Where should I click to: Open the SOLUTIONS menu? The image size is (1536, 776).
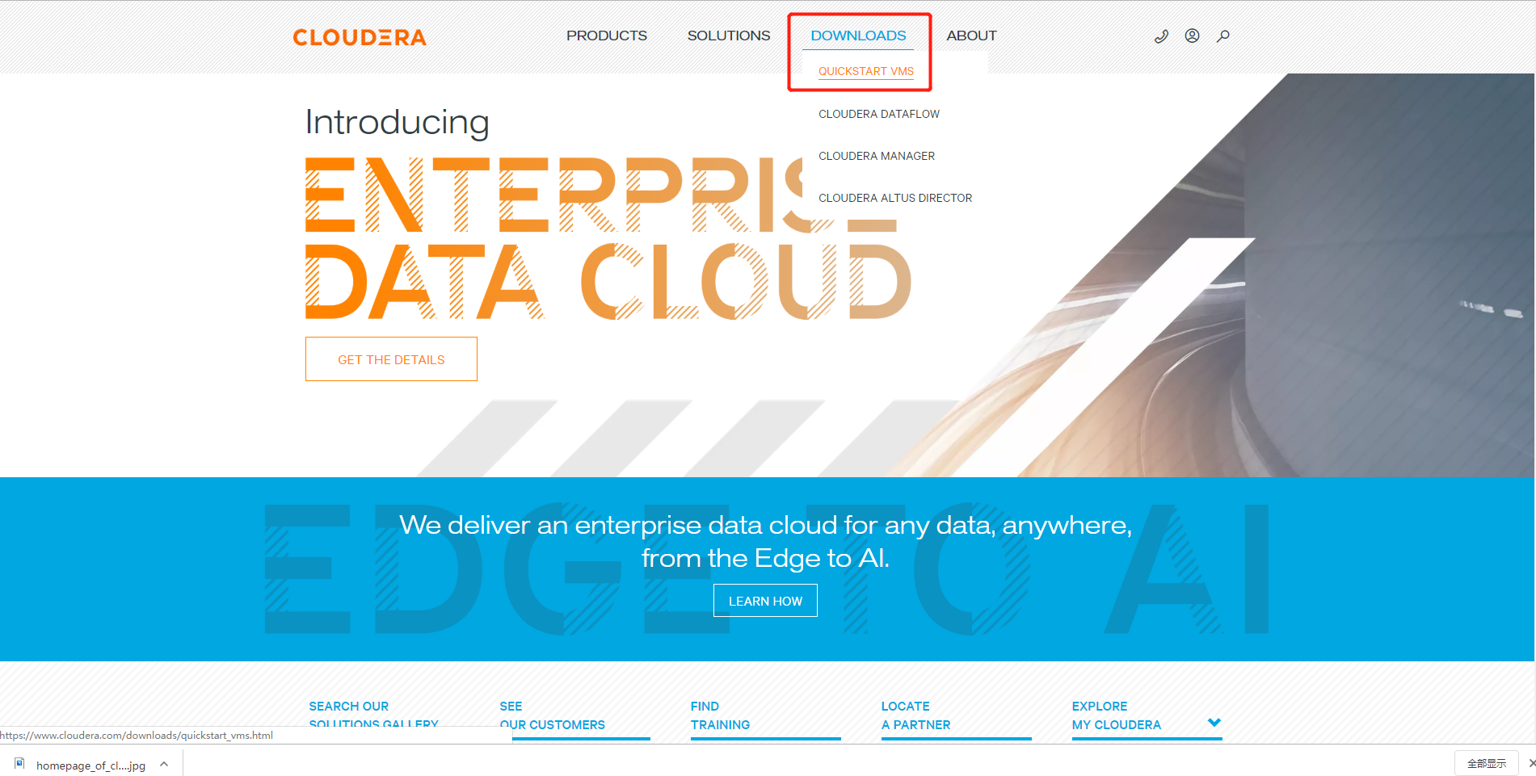coord(728,35)
